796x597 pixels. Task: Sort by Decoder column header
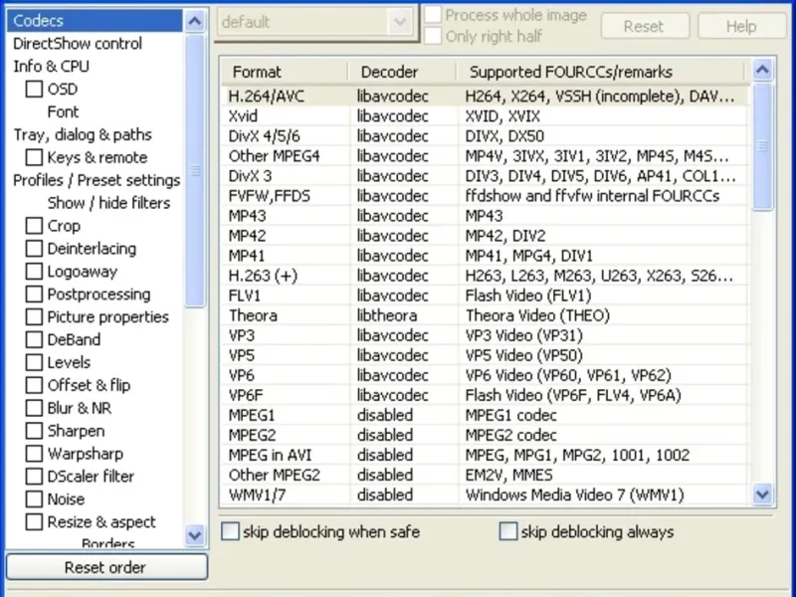(x=402, y=72)
